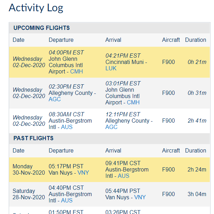Open LUK airport link for Cincinnati Muni
This screenshot has height=214, width=214.
tap(111, 69)
